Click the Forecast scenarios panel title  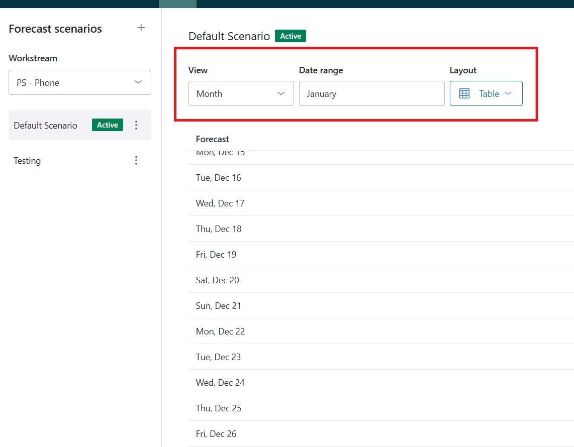pos(55,29)
